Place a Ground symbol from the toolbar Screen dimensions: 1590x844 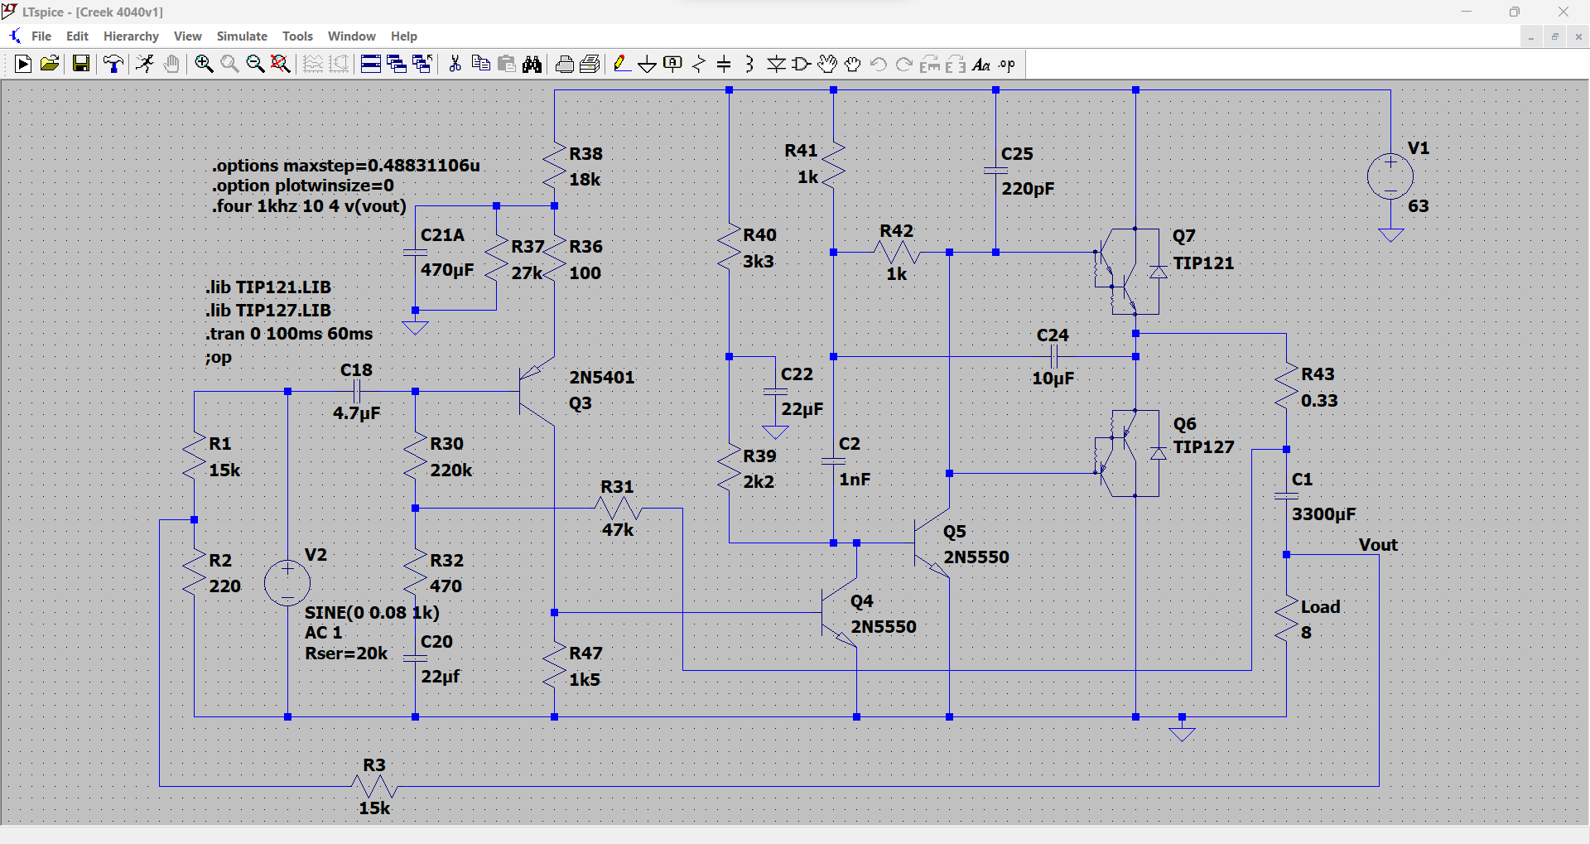(648, 65)
